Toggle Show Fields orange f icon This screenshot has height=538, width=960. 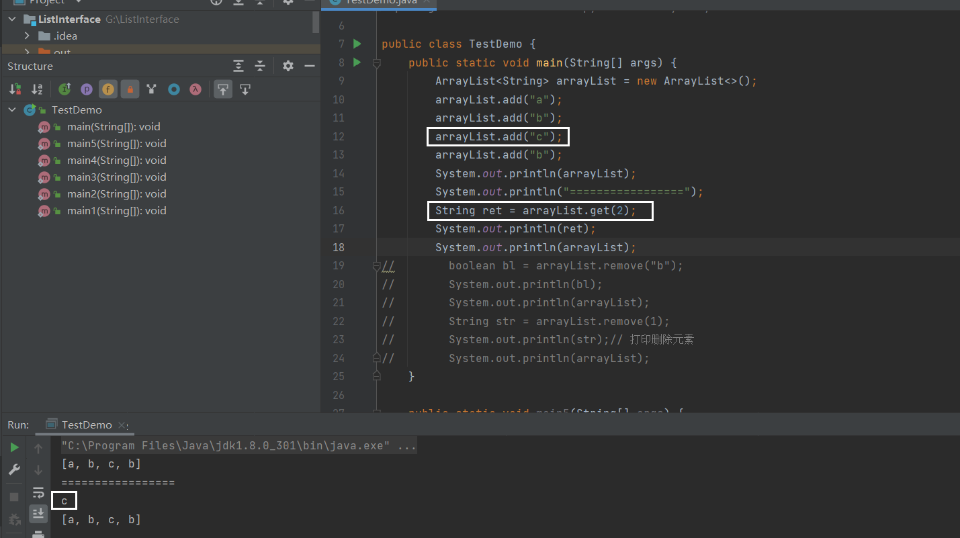pos(108,89)
